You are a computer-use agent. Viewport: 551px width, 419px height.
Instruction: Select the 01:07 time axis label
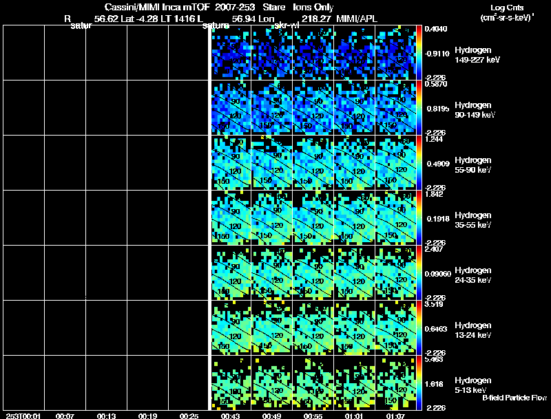[395, 416]
